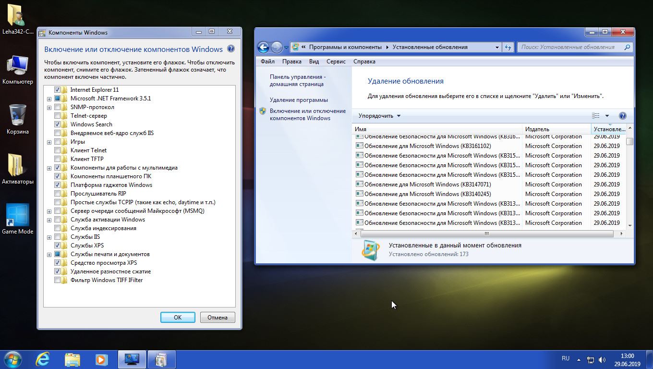Expand the Microsoft .NET Framework 3.5.1 node

click(x=49, y=99)
